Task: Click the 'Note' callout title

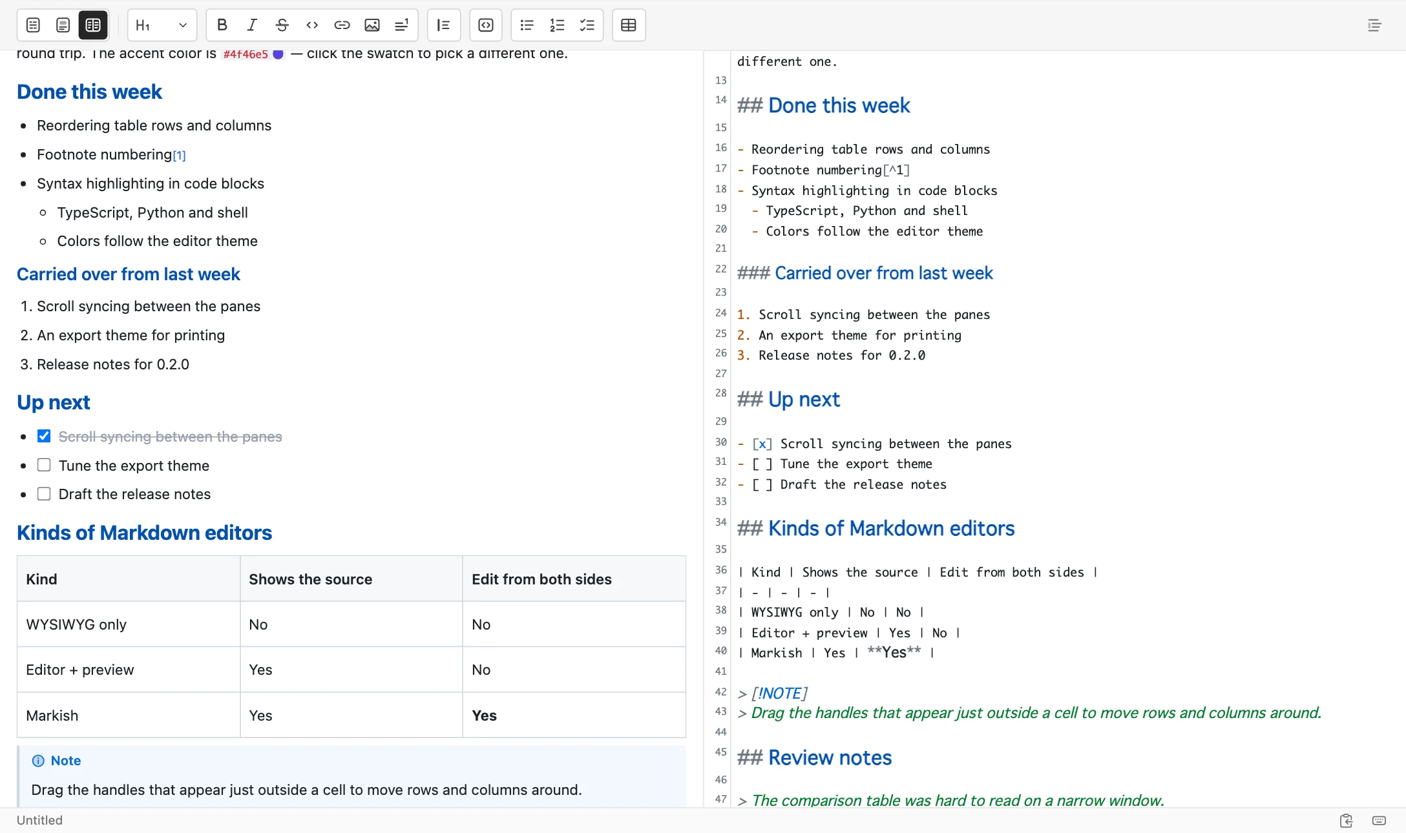Action: tap(65, 761)
